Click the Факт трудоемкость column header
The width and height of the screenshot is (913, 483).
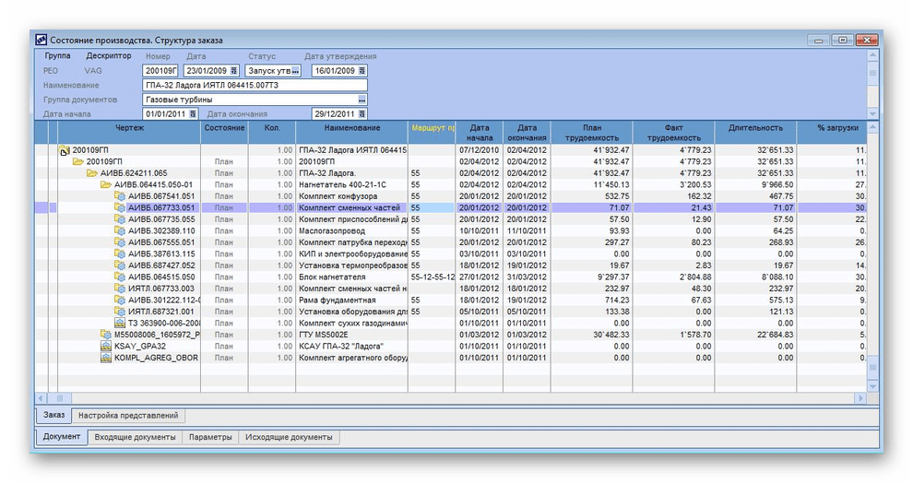[674, 133]
